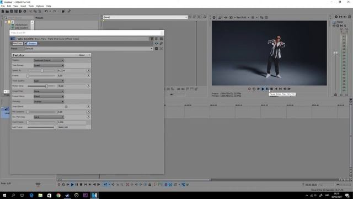The width and height of the screenshot is (353, 199).
Task: Open the File menu
Action: coord(3,6)
